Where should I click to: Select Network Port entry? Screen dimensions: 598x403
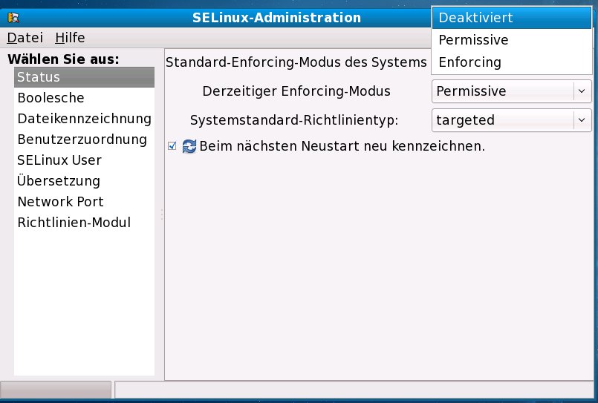click(60, 202)
